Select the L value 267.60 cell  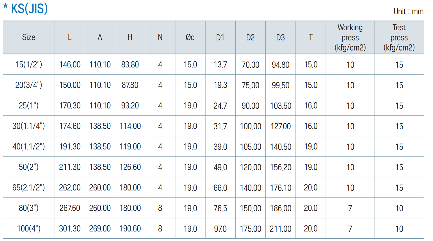[x=70, y=208]
